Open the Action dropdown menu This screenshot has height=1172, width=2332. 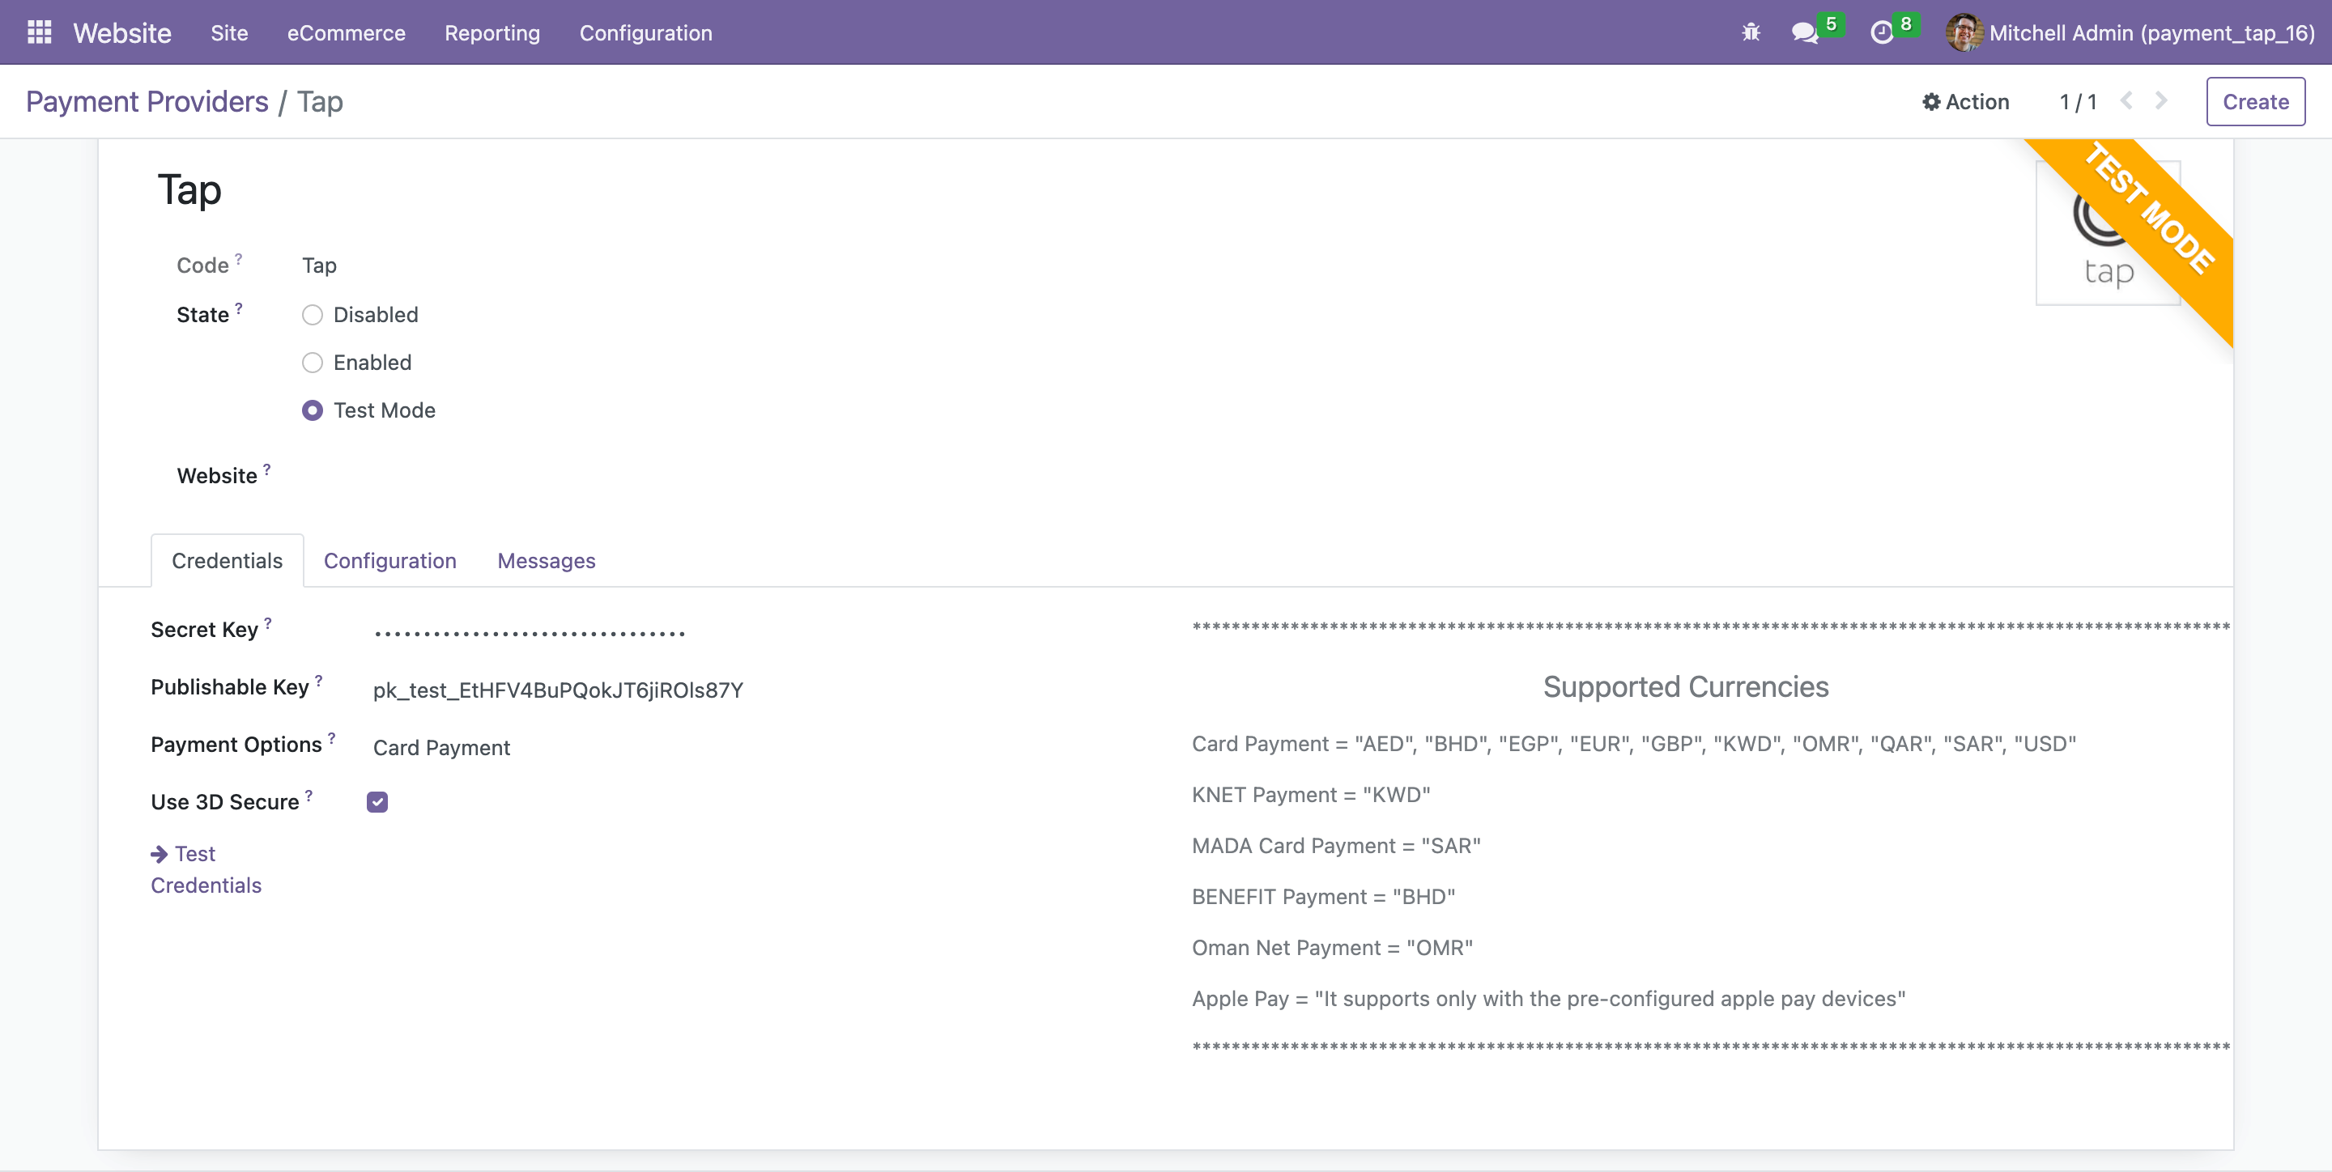[x=1965, y=102]
